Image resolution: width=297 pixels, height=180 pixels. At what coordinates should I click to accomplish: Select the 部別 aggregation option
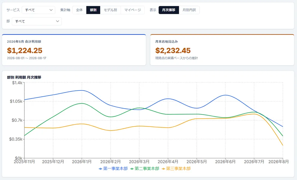(x=93, y=10)
